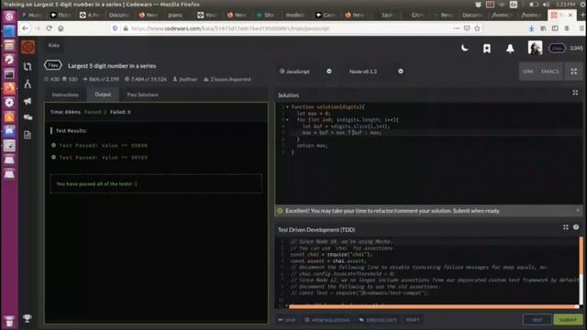Toggle fullscreen editor mode icon beside EMACS
This screenshot has height=330, width=587.
tap(573, 71)
